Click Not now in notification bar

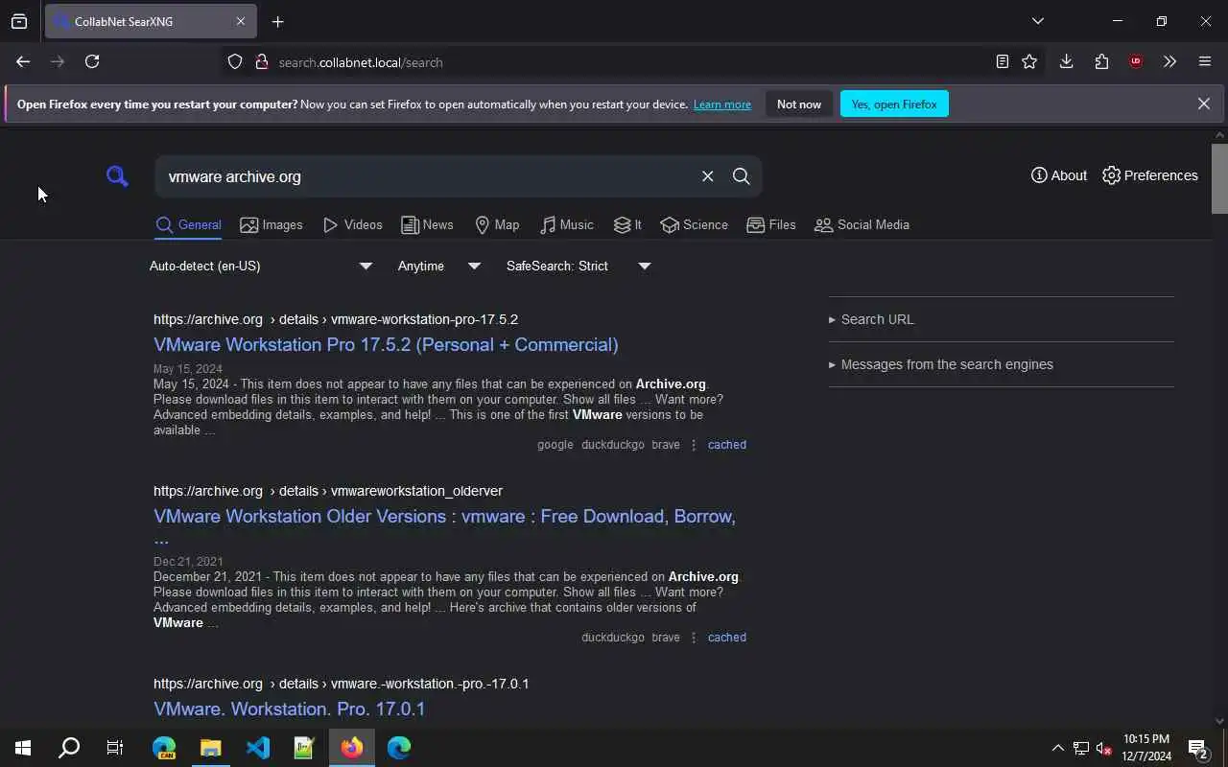[x=799, y=105]
